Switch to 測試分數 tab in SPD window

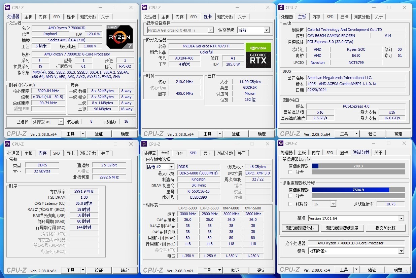(x=225, y=153)
